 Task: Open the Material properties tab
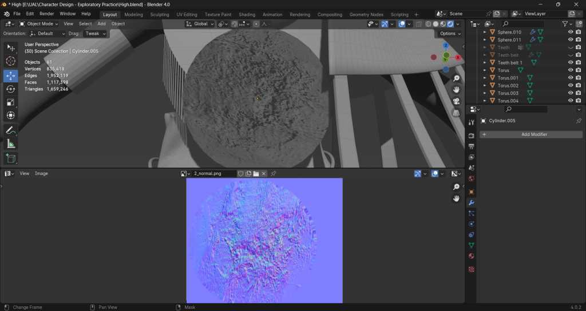(x=472, y=256)
